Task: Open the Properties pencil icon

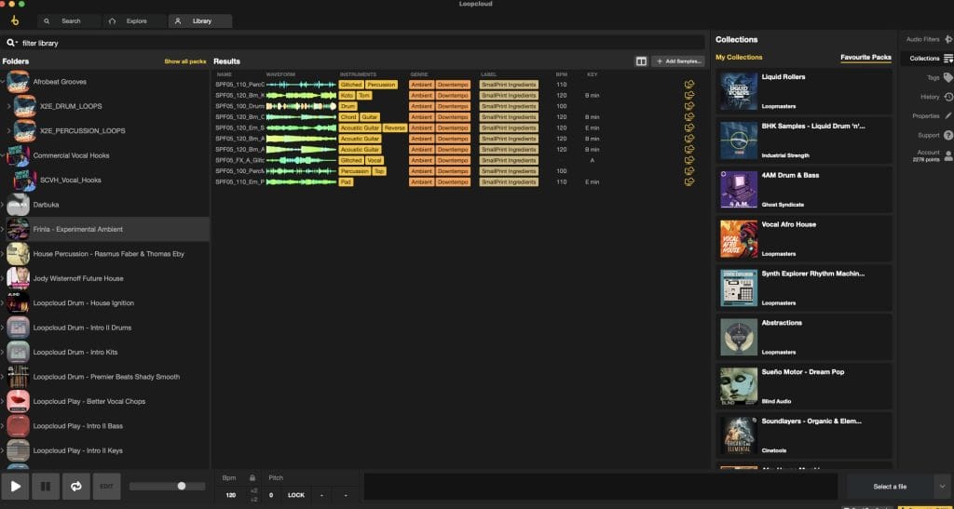Action: 947,116
